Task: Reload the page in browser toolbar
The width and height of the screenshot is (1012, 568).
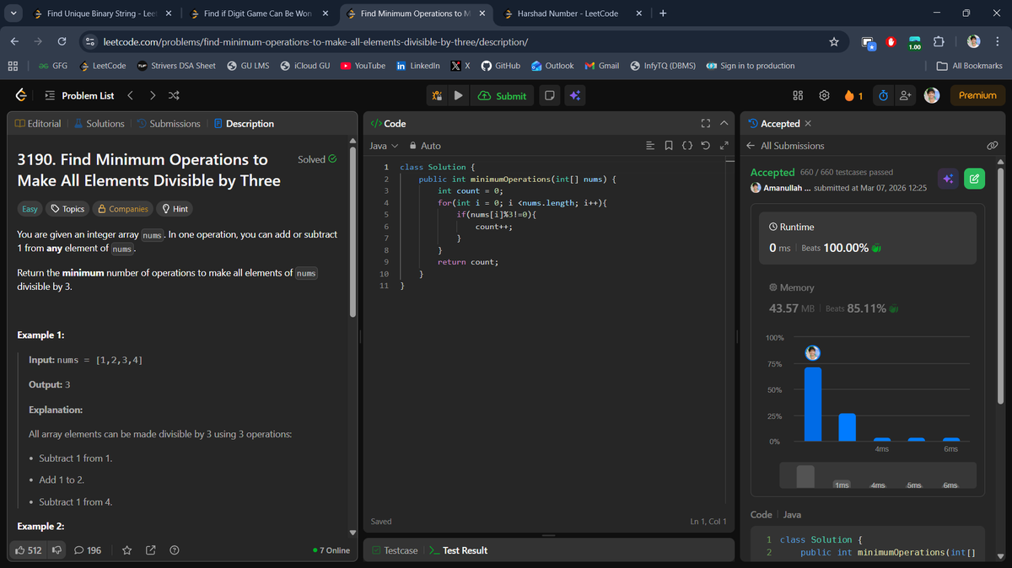Action: (62, 41)
